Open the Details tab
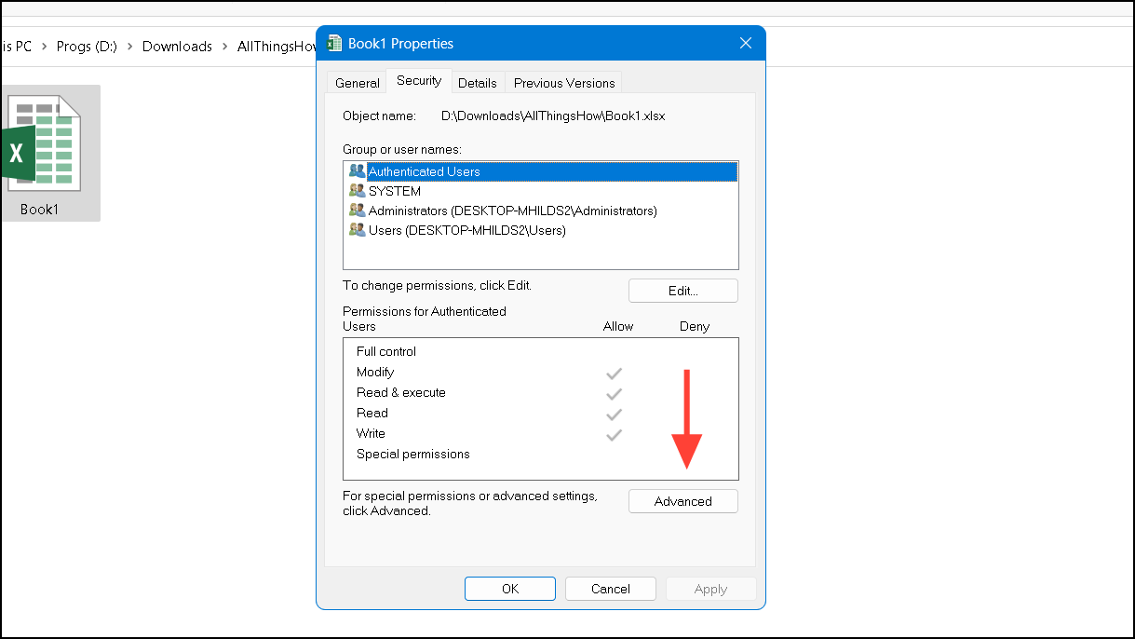The image size is (1135, 639). tap(478, 82)
